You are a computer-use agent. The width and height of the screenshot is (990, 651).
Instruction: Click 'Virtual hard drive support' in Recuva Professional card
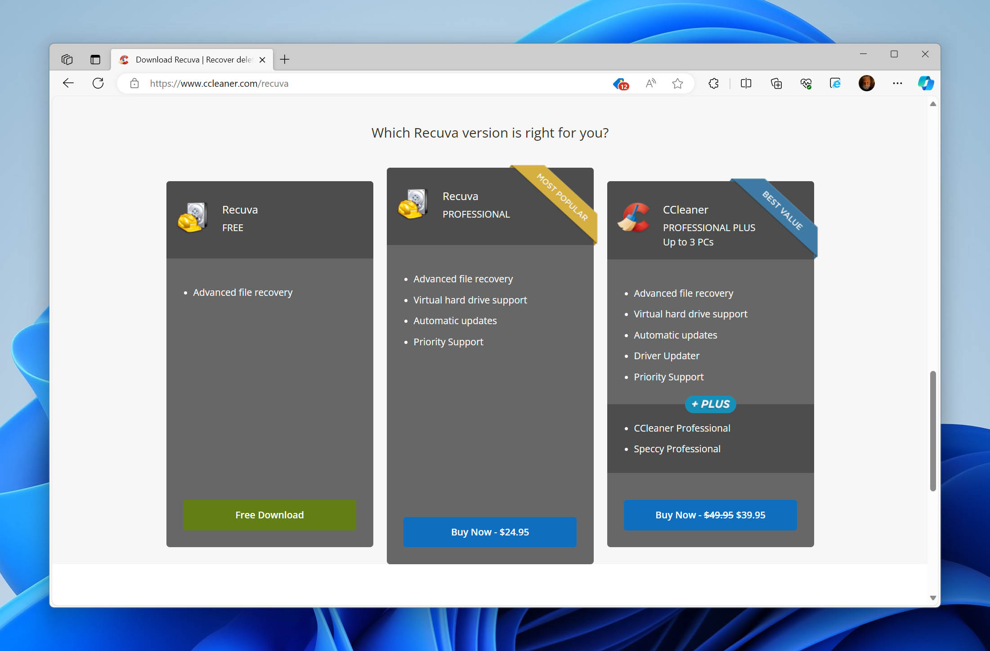[470, 300]
